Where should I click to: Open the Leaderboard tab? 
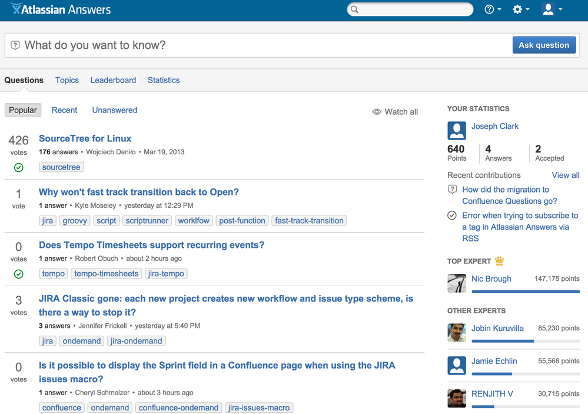(x=113, y=80)
